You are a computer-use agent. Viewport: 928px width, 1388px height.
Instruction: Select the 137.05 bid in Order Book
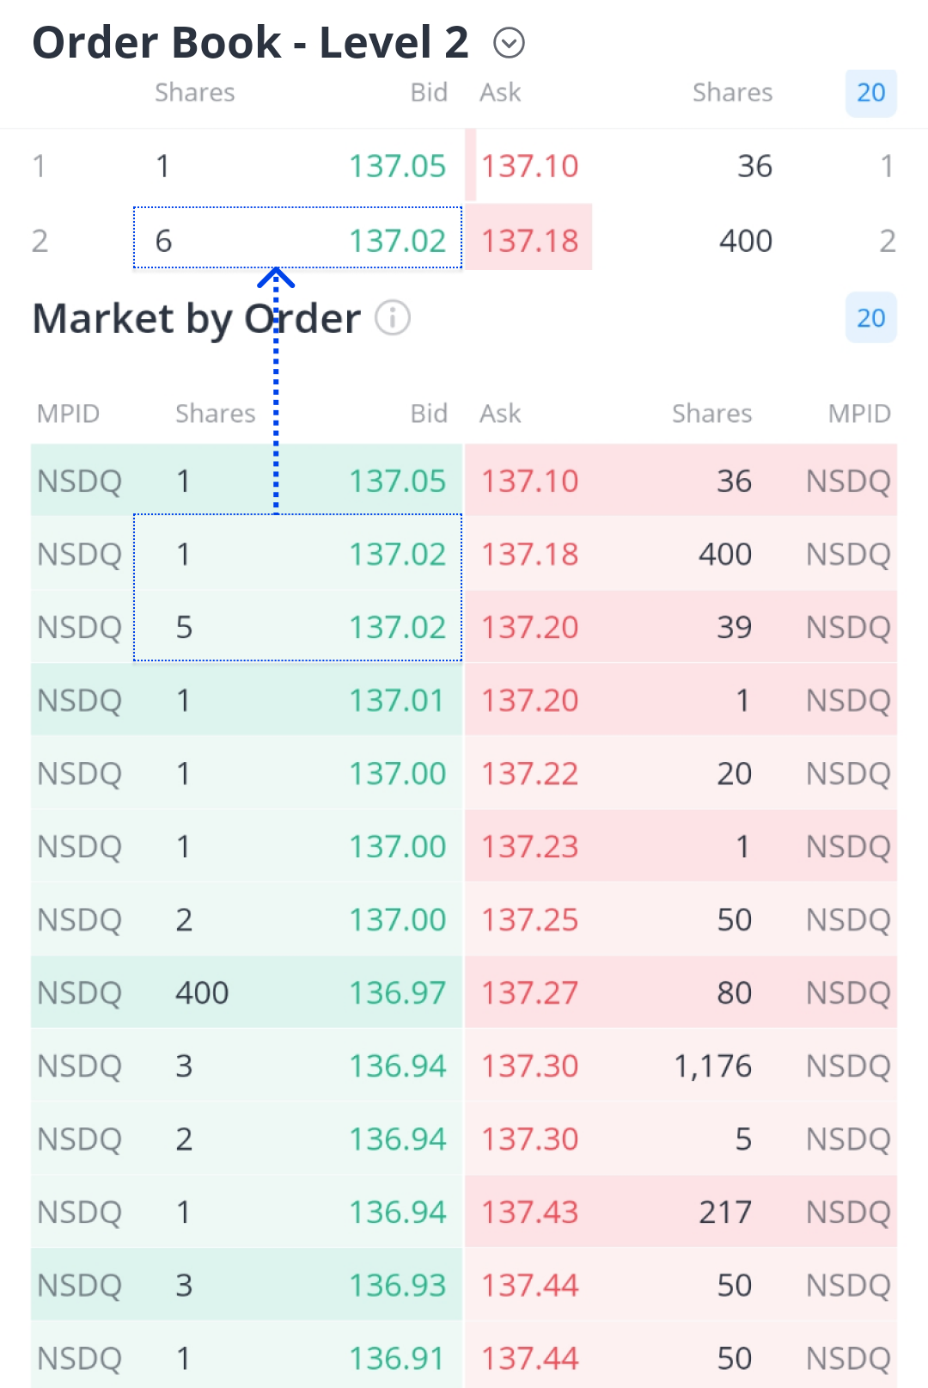point(397,166)
